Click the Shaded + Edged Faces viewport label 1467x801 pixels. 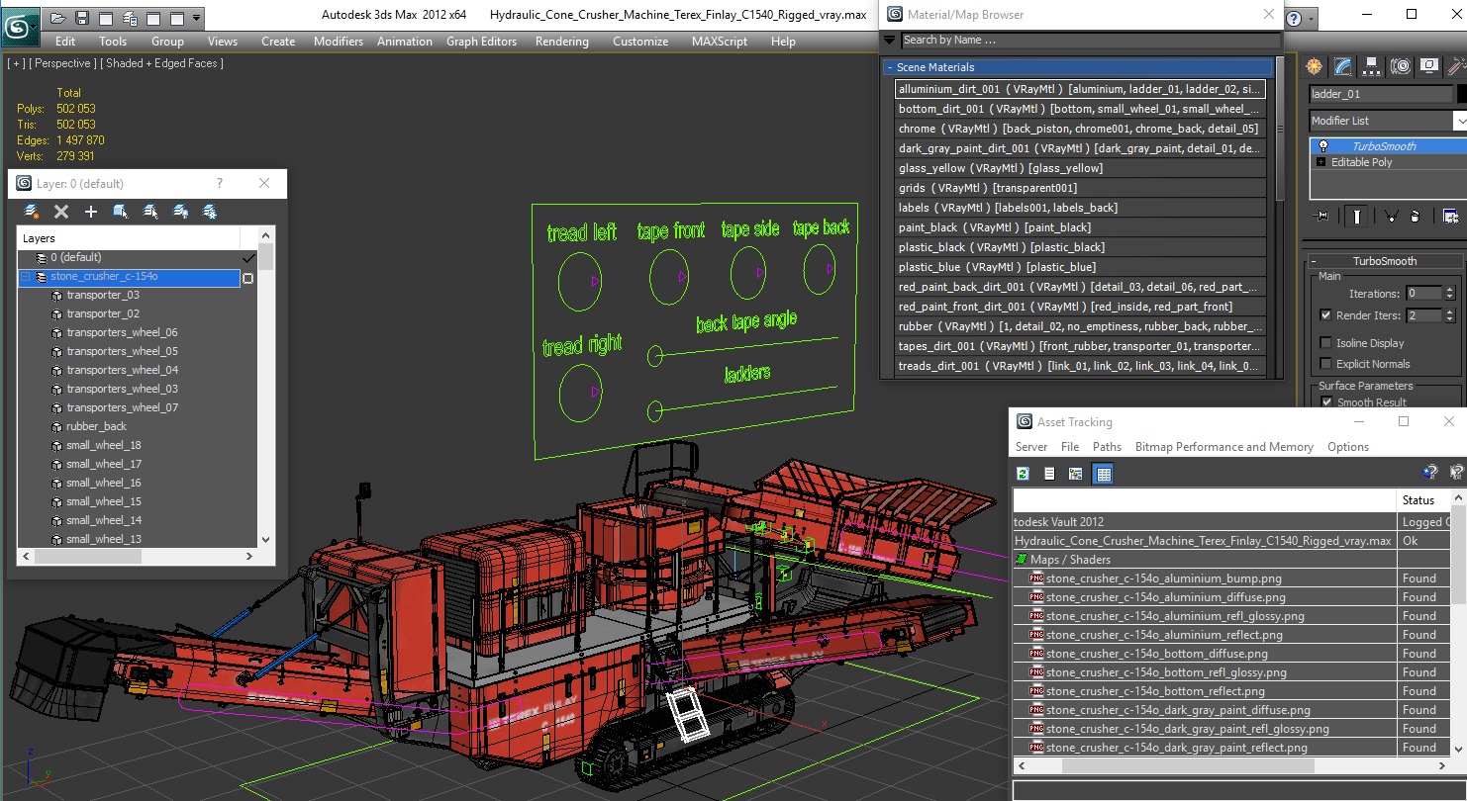click(162, 63)
